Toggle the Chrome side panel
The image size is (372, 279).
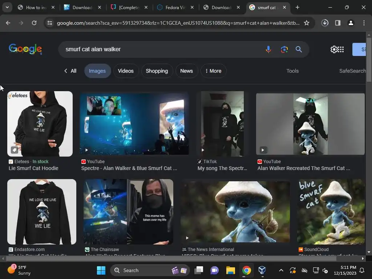point(337,23)
